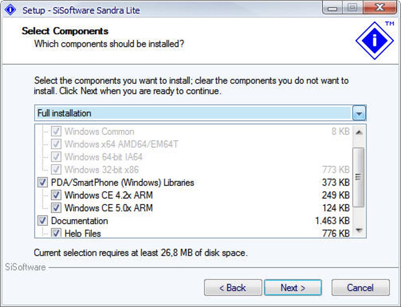Cancel the Sandra Lite installation
Screen dimensions: 401x307
click(x=360, y=288)
